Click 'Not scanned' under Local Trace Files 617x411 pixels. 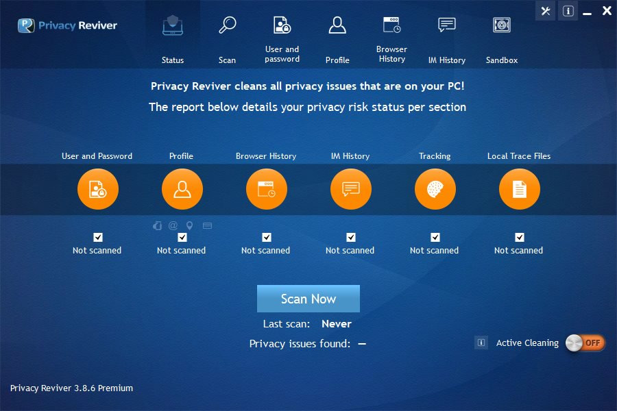pyautogui.click(x=518, y=251)
